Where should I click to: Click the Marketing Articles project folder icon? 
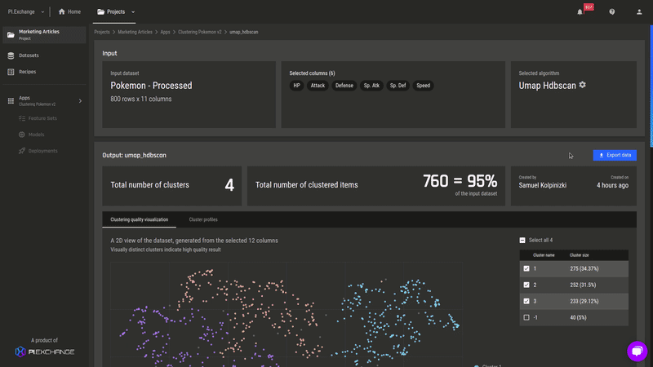11,35
